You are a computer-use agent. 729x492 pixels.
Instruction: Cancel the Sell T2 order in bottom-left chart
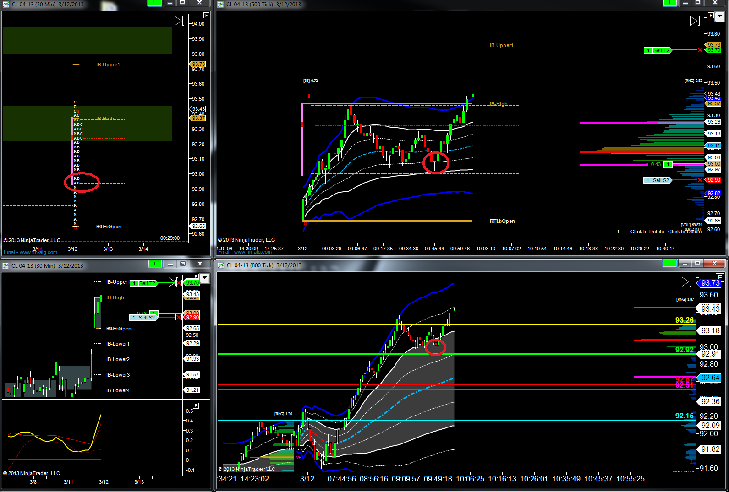pyautogui.click(x=179, y=283)
